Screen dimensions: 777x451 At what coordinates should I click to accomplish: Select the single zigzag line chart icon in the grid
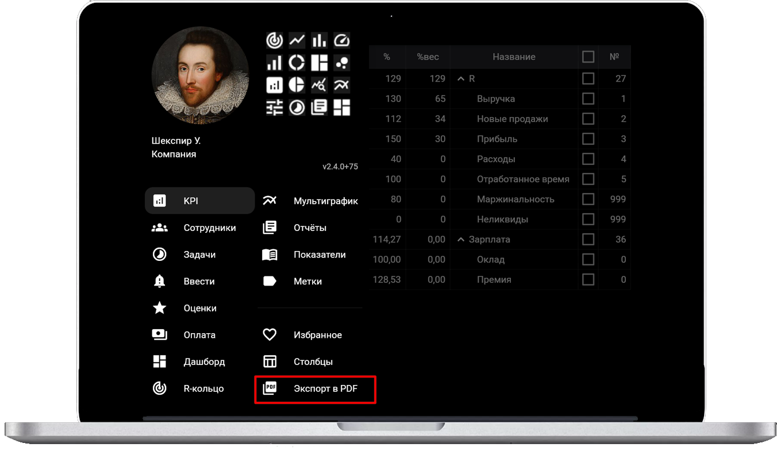[x=297, y=40]
